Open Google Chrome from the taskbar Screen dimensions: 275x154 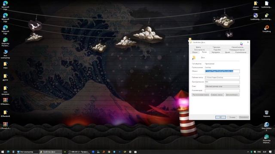[x=109, y=152]
